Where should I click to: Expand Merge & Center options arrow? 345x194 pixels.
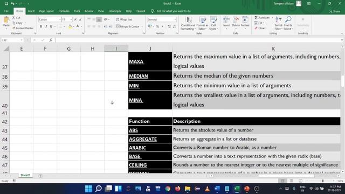point(142,26)
